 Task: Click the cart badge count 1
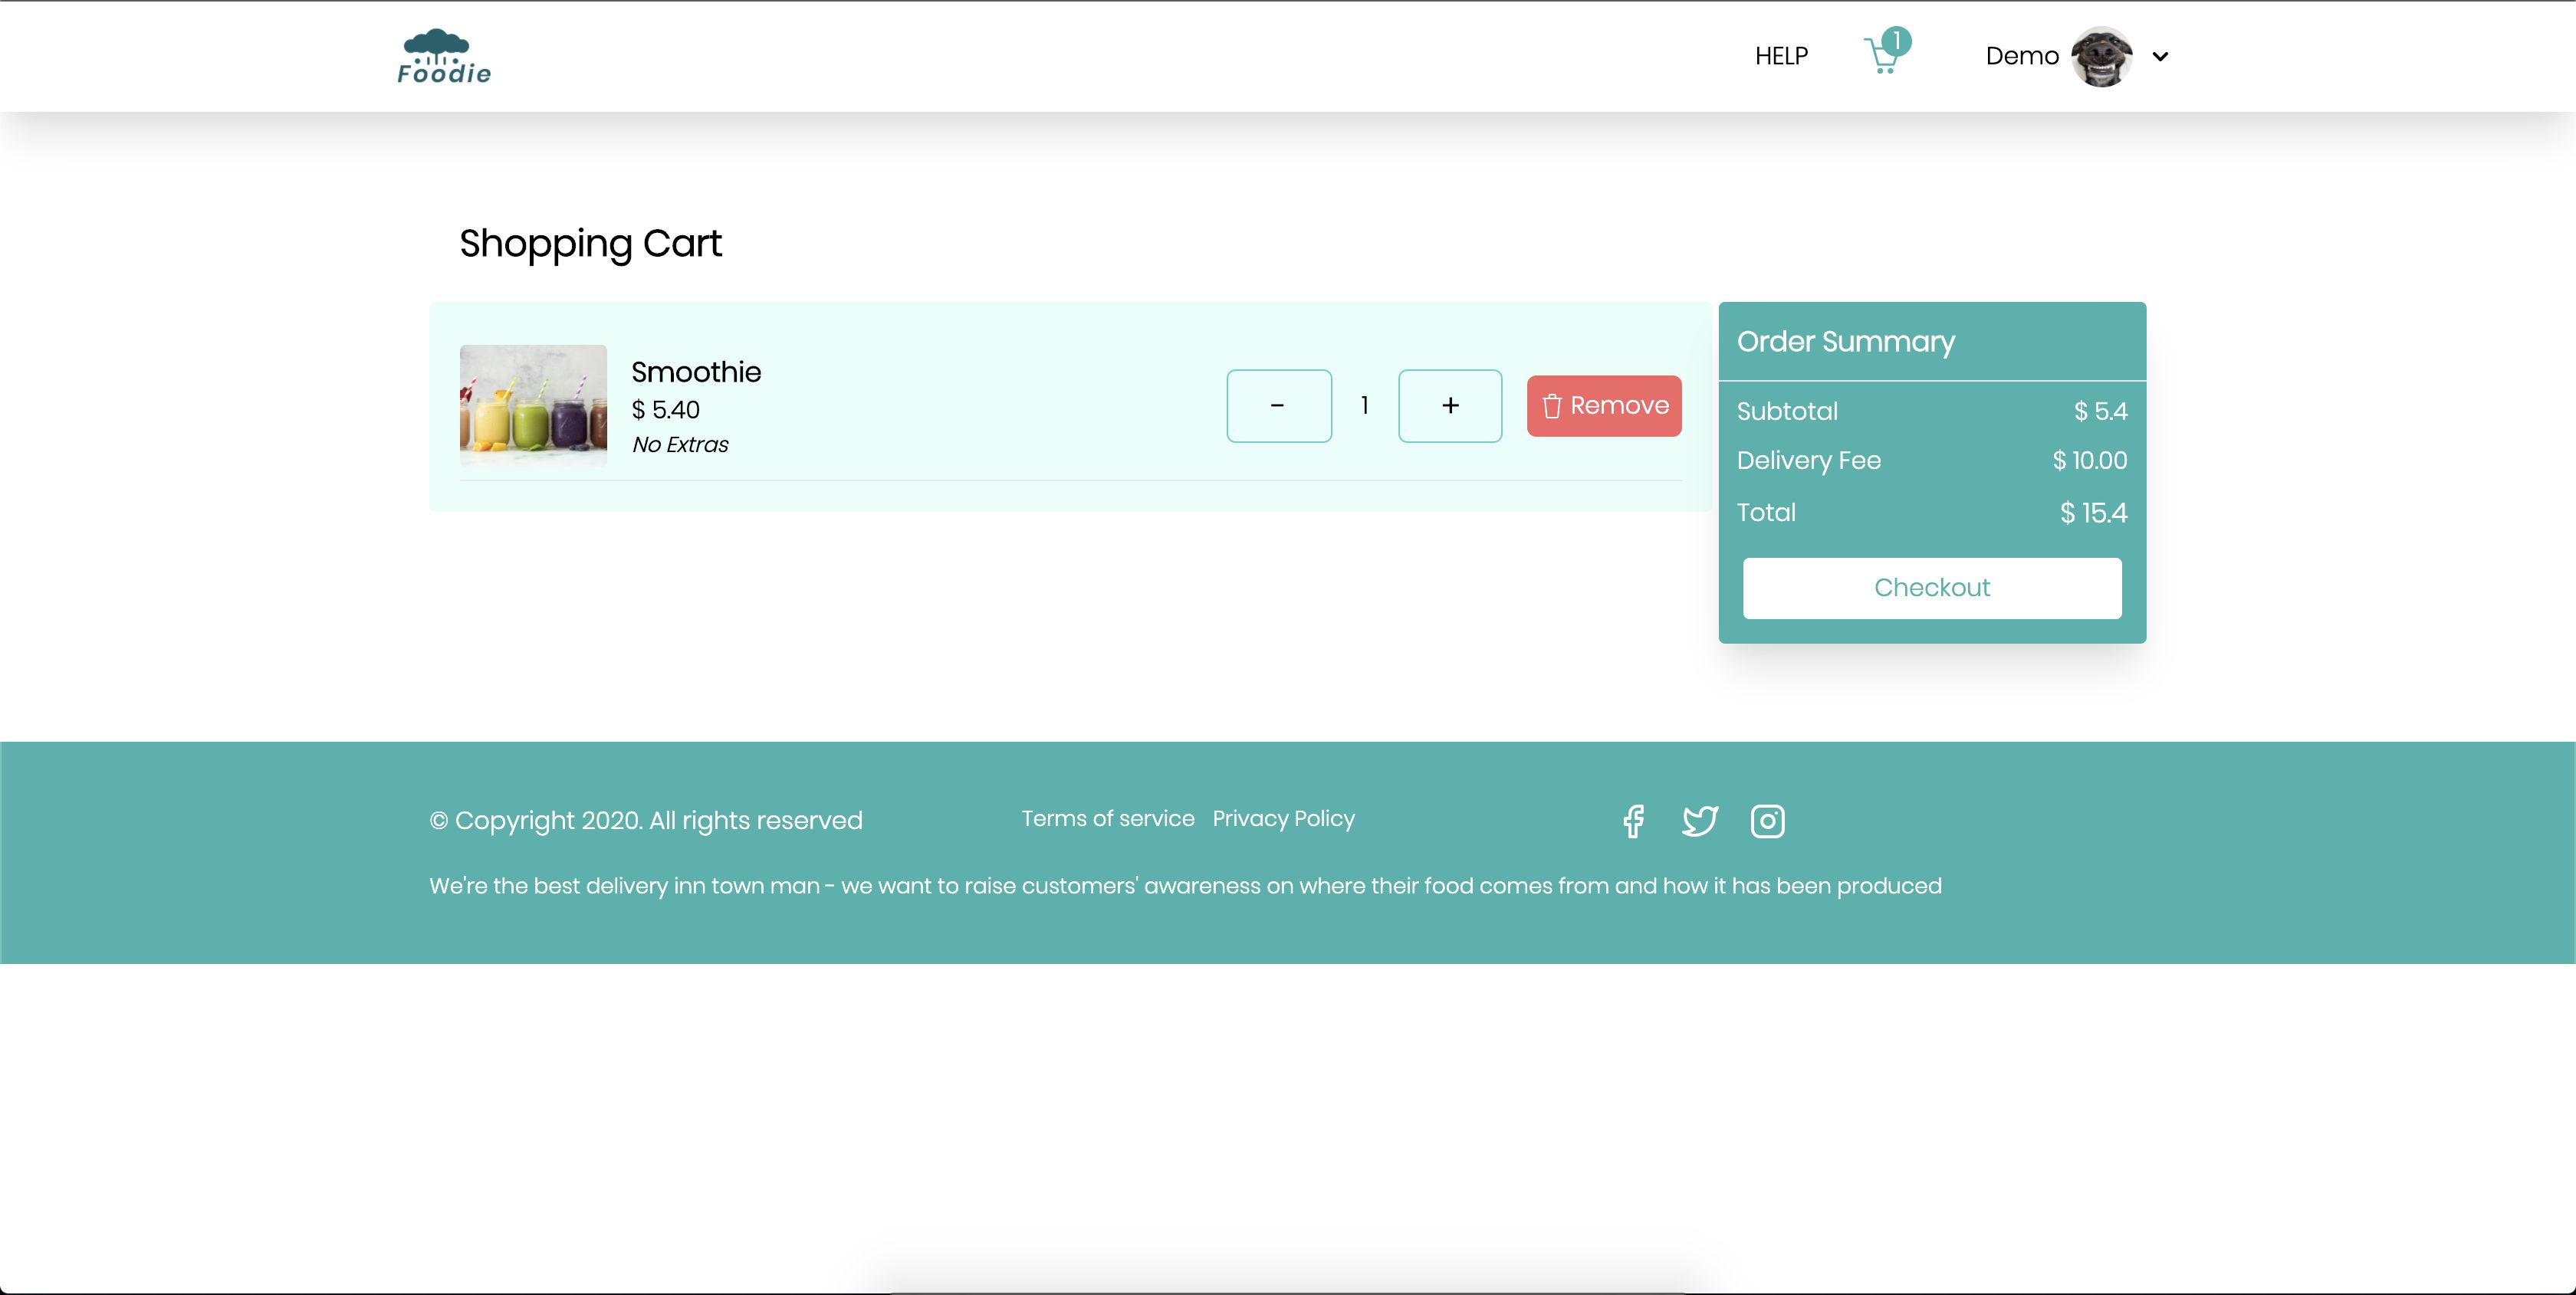coord(1896,42)
